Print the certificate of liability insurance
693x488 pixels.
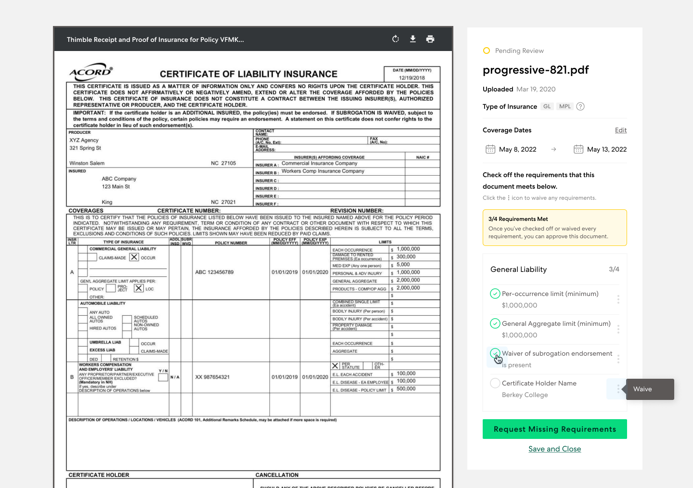pos(430,39)
